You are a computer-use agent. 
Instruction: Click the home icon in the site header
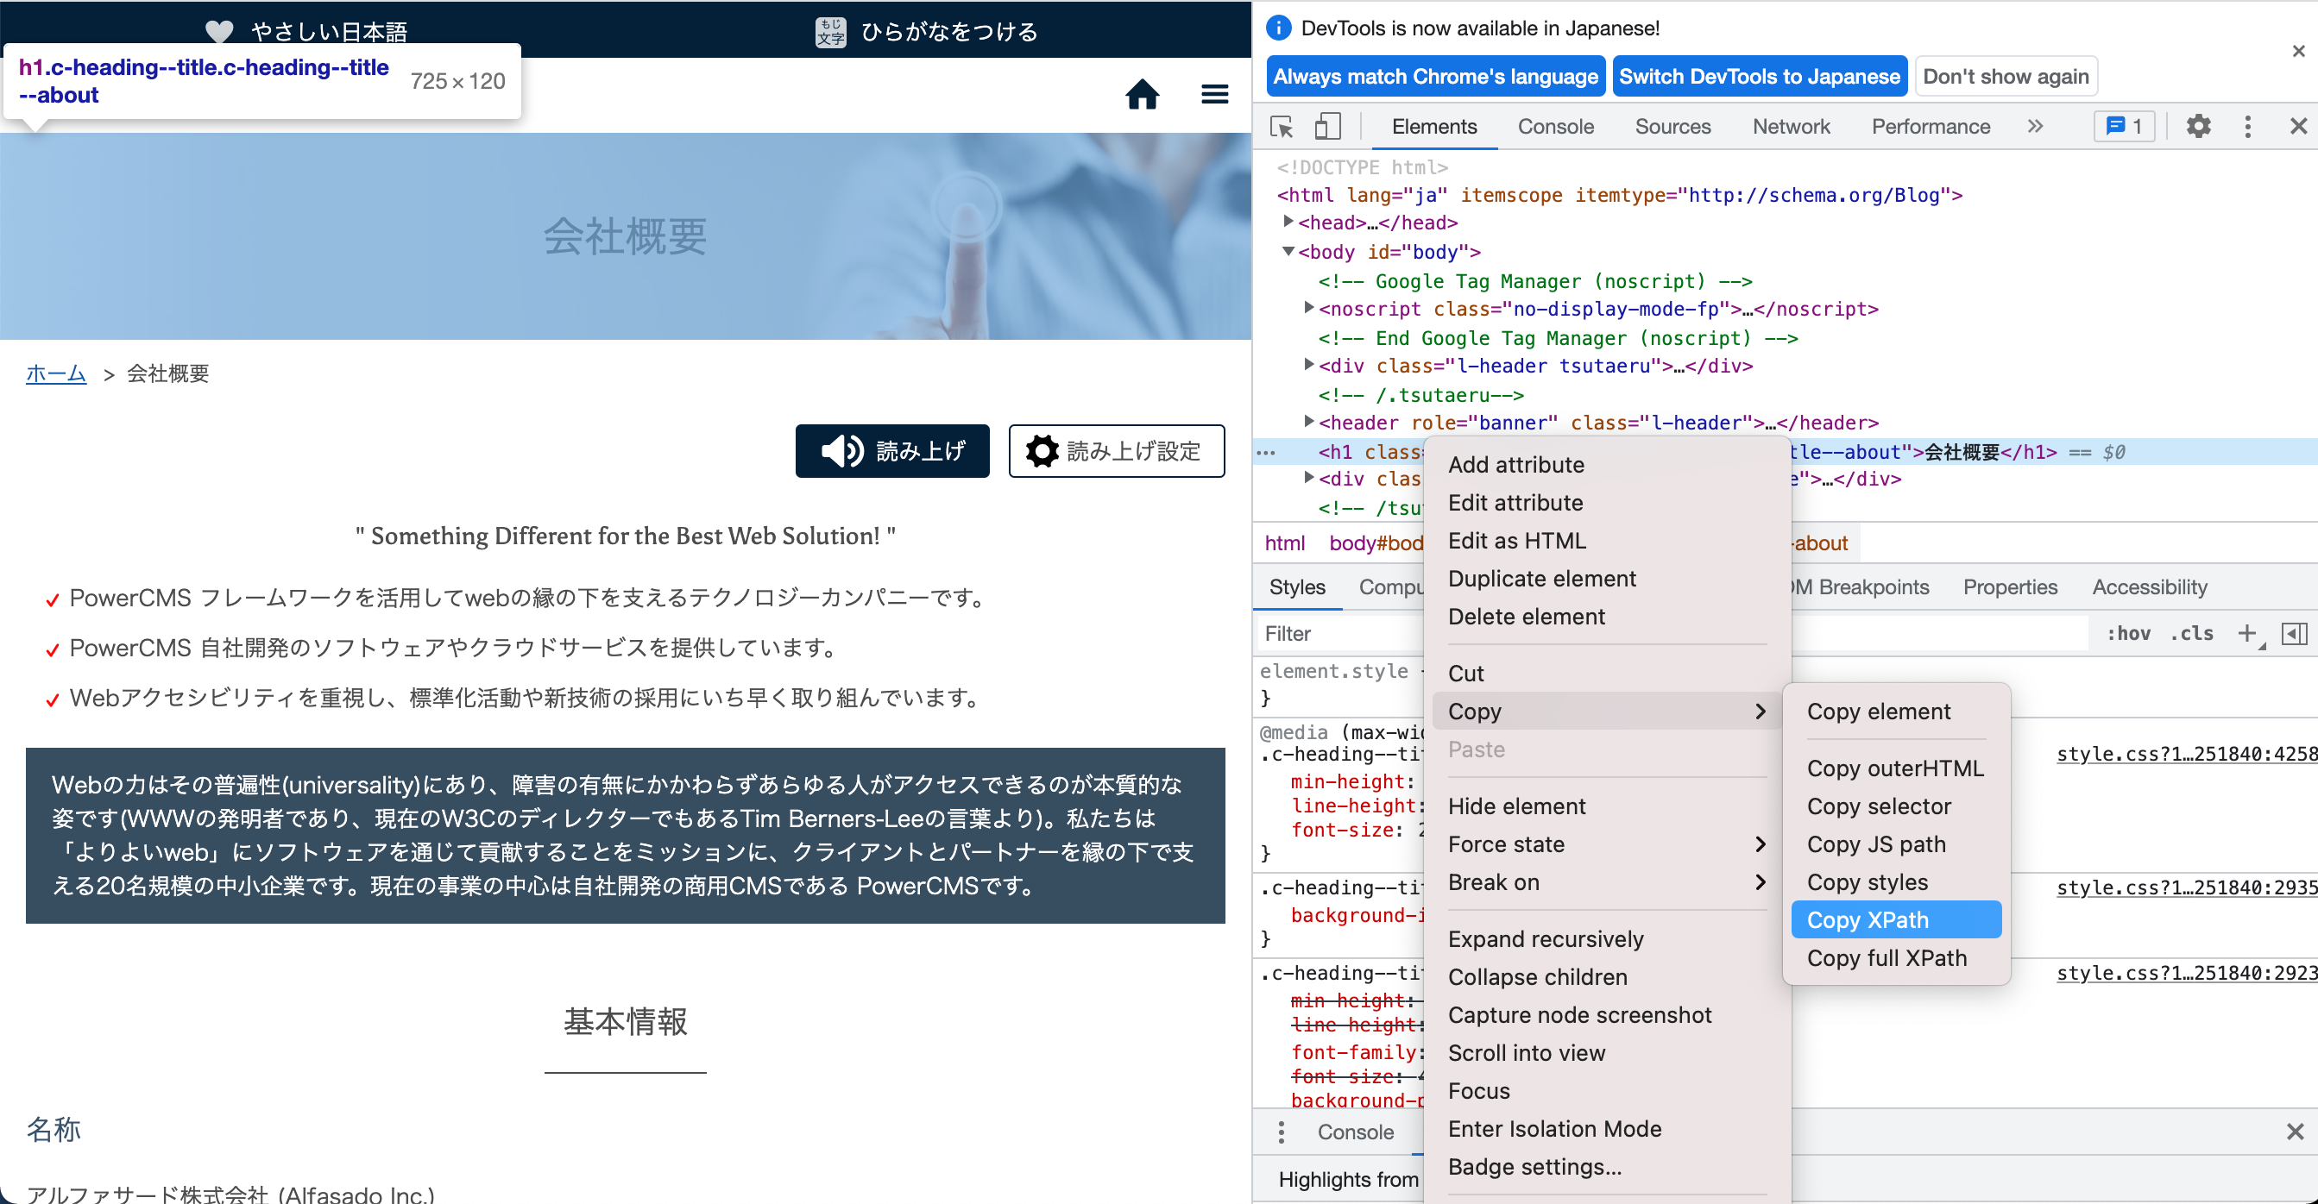coord(1142,94)
